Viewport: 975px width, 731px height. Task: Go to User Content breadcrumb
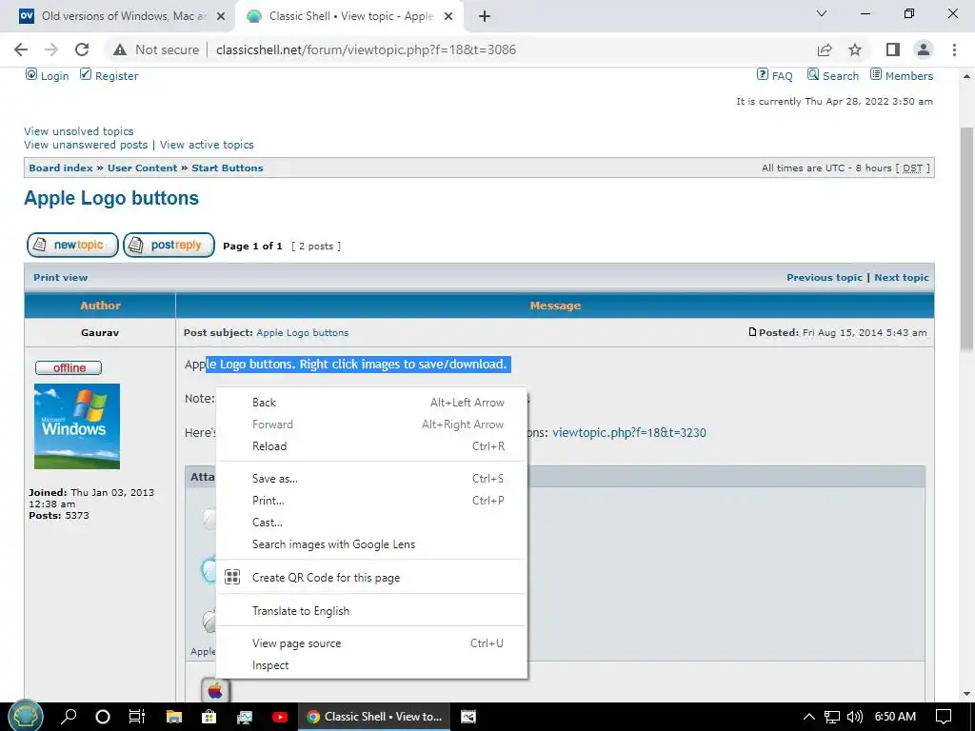tap(143, 168)
